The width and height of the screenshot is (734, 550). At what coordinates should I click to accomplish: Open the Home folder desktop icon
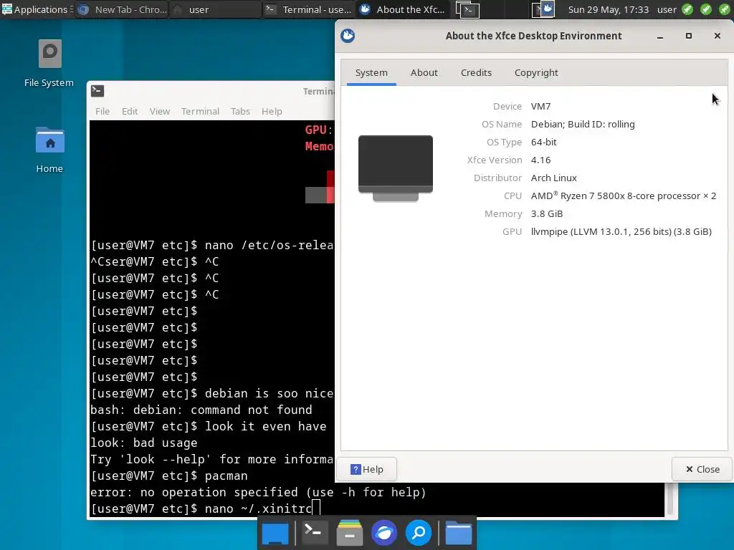click(49, 150)
